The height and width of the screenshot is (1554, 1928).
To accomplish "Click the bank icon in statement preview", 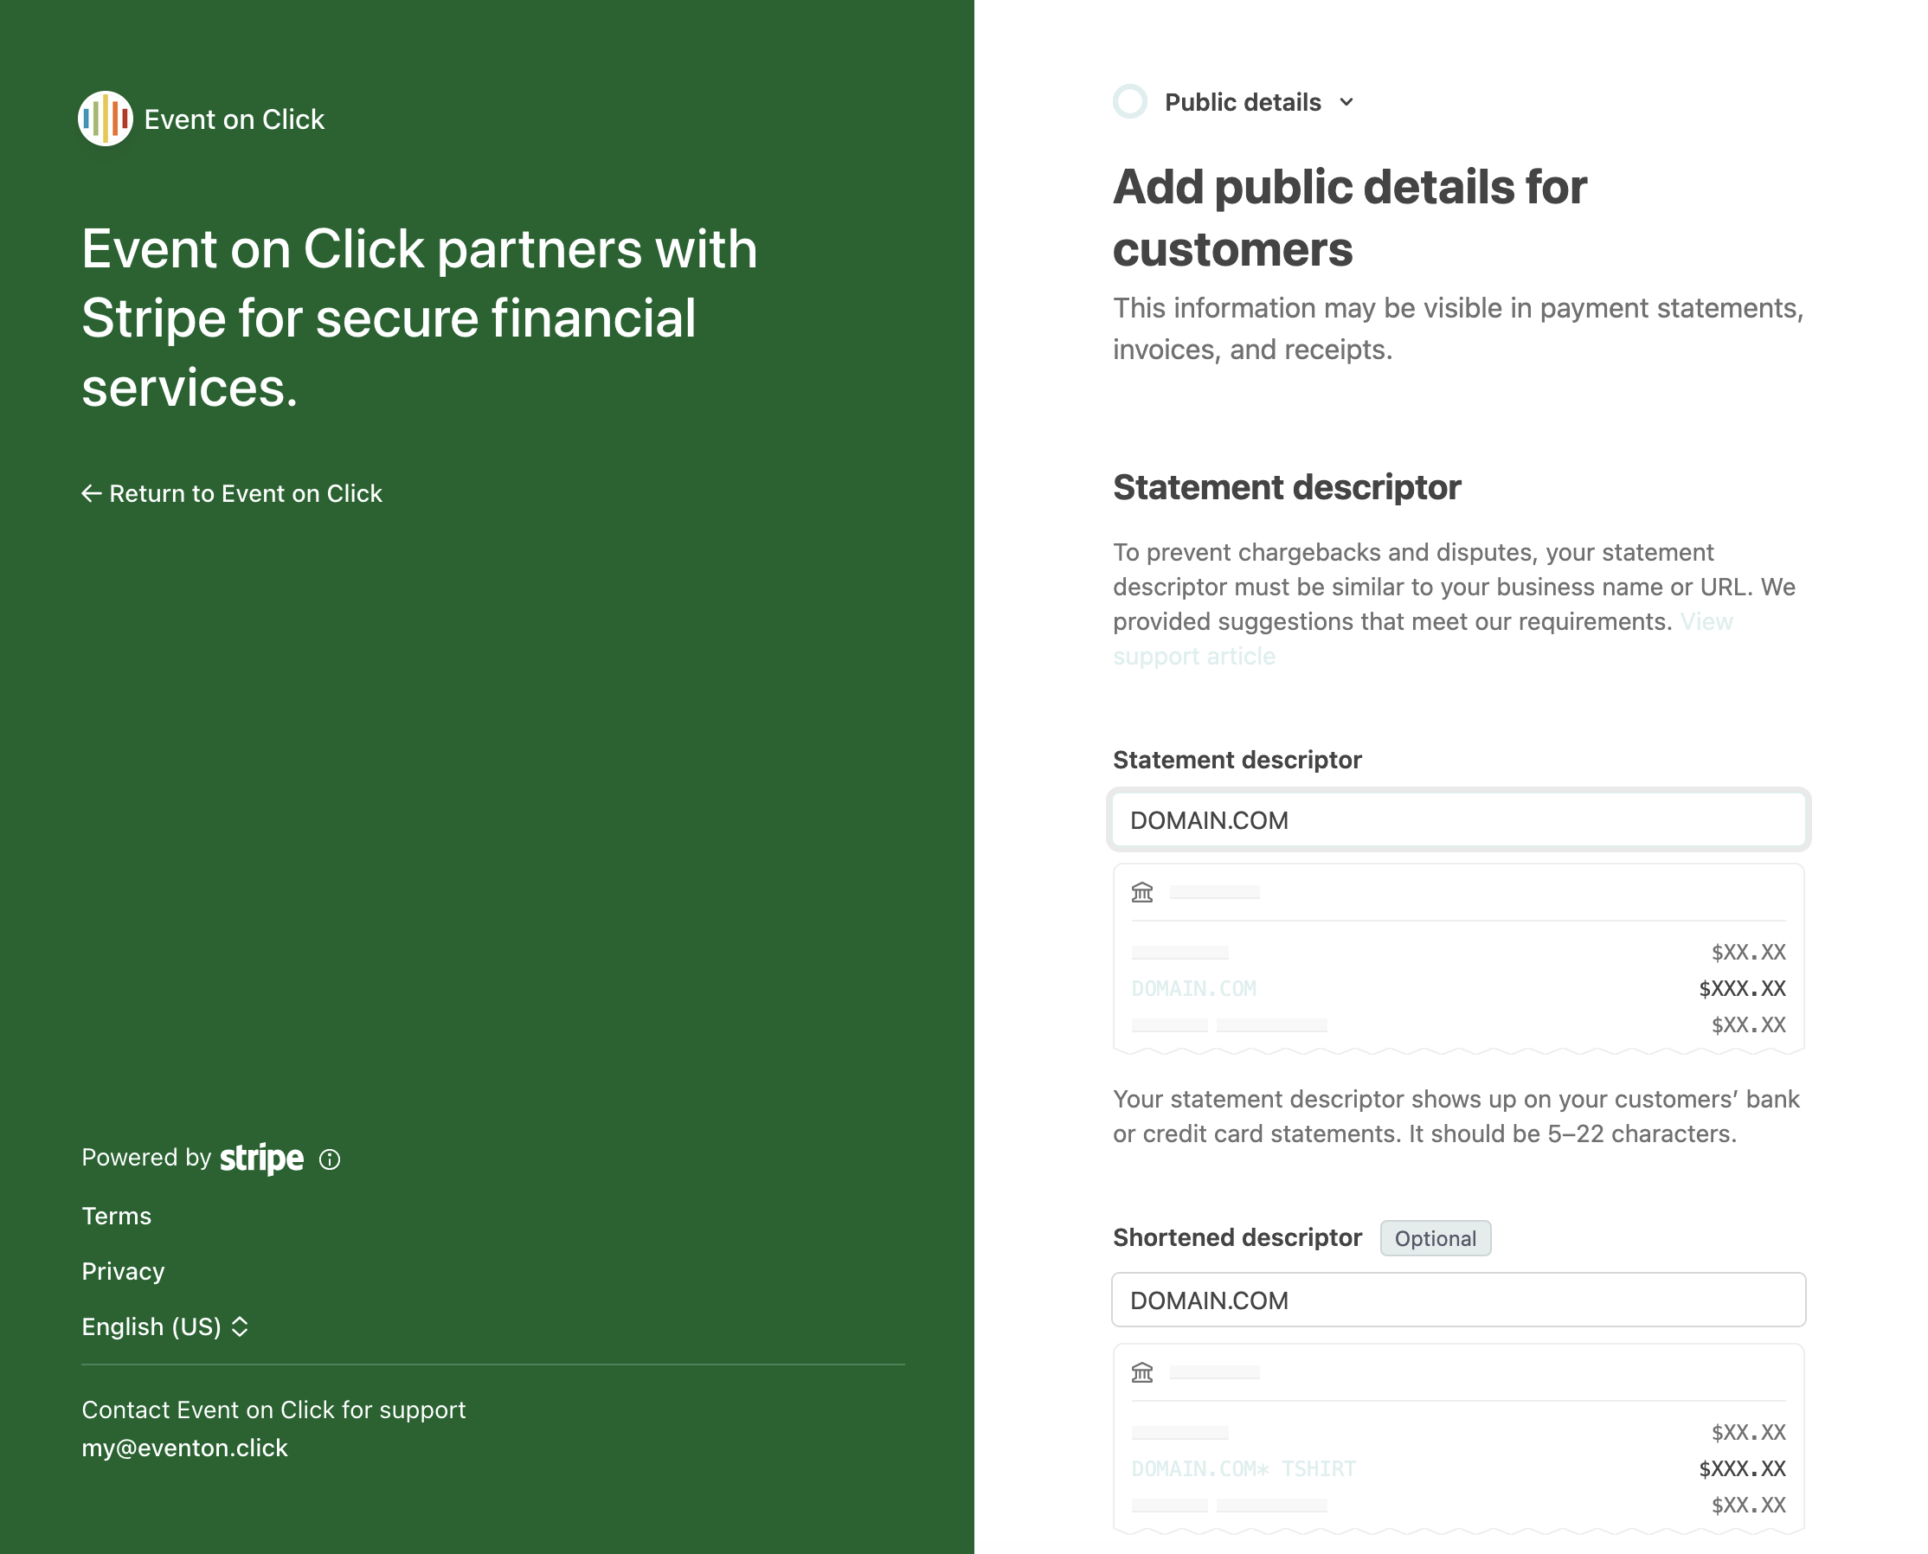I will [x=1142, y=892].
